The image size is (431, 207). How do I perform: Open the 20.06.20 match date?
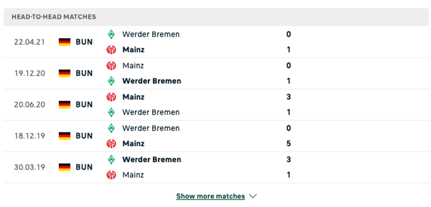pos(28,105)
